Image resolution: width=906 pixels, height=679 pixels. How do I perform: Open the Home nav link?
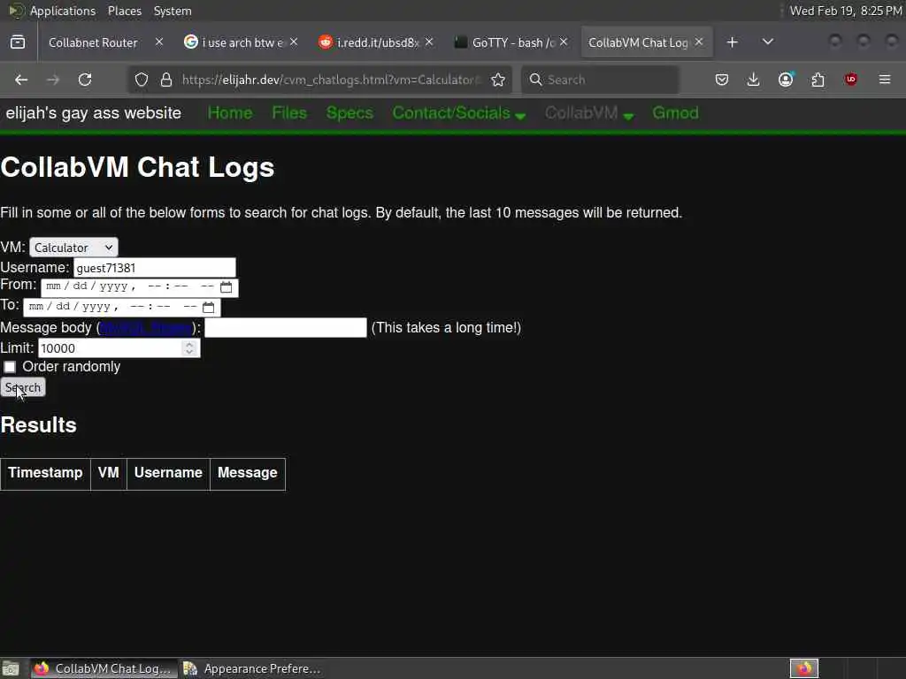[x=230, y=113]
